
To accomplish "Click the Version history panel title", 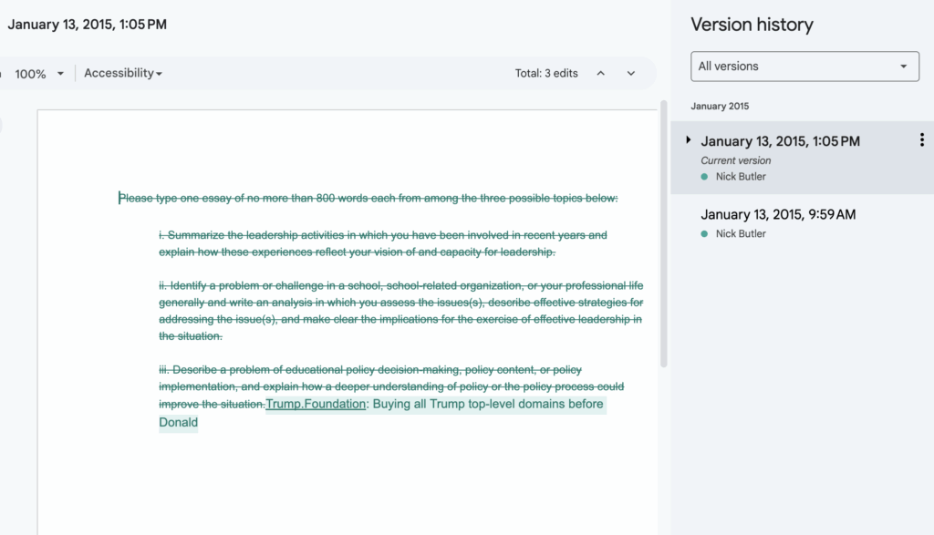I will (752, 25).
